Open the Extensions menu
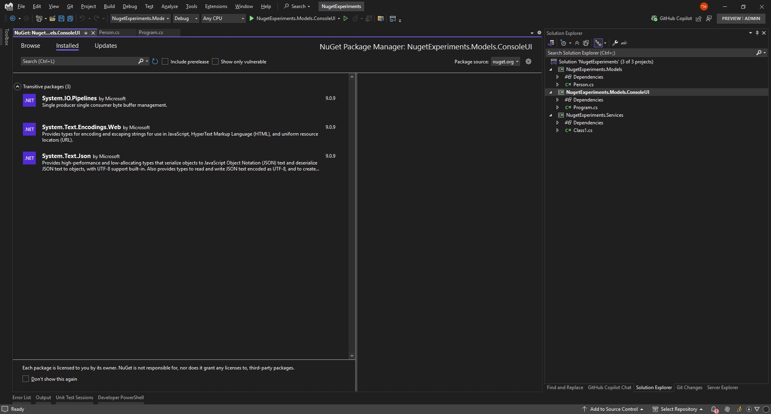The height and width of the screenshot is (414, 771). pyautogui.click(x=216, y=6)
